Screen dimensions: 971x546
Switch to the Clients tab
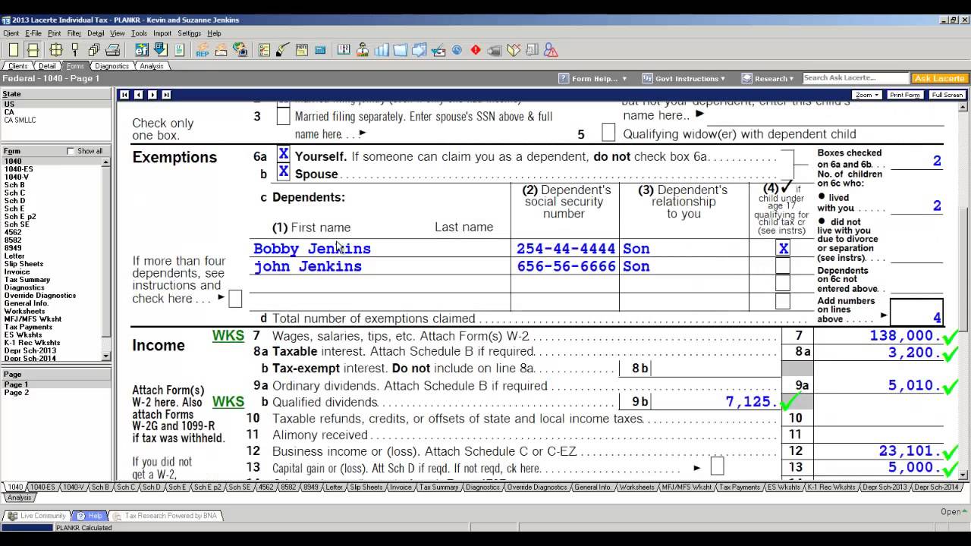17,66
